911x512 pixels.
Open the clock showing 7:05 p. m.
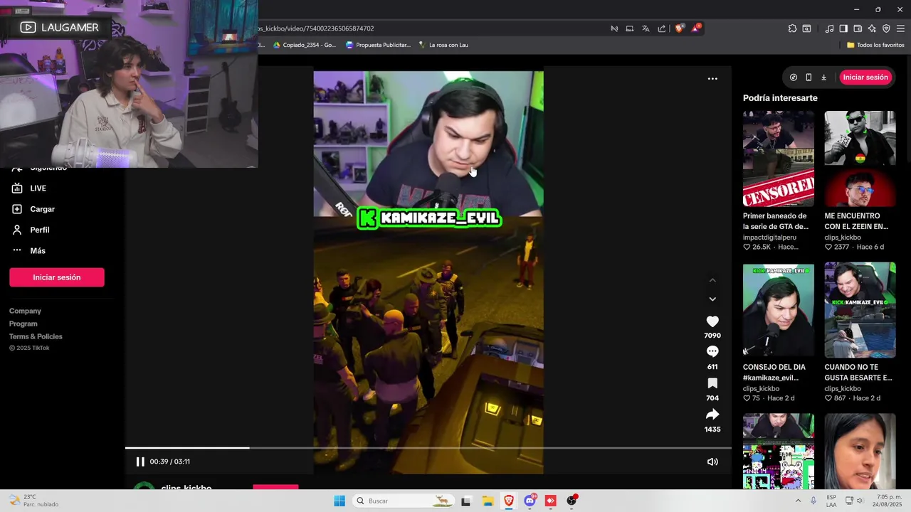point(889,501)
